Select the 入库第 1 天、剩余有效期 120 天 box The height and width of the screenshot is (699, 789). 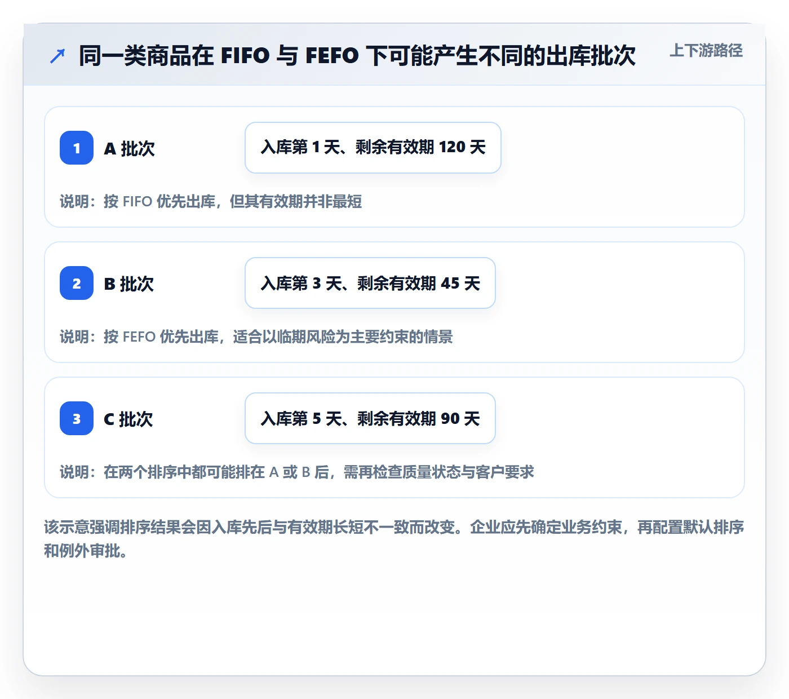tap(373, 148)
